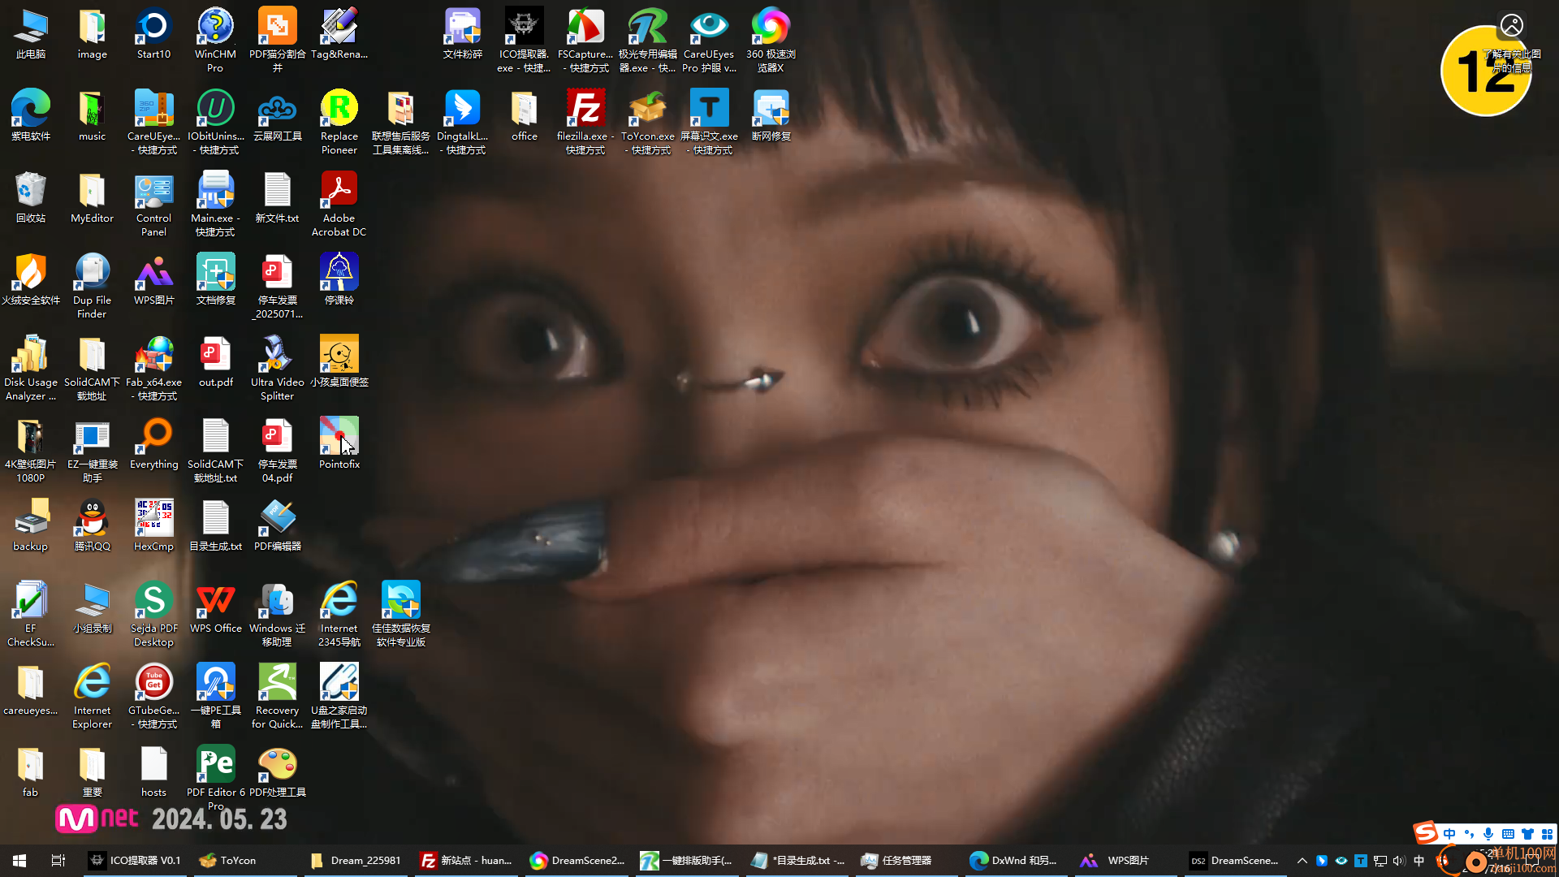1559x877 pixels.
Task: Open the WPS Office desktop icon
Action: 215,607
